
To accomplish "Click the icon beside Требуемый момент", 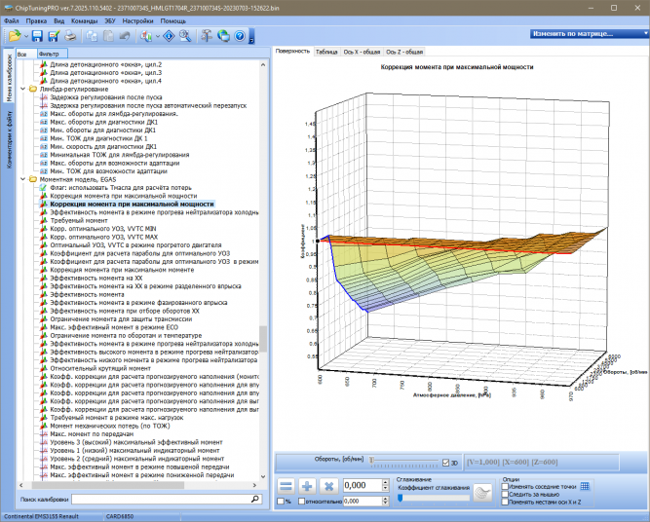I will coord(44,220).
